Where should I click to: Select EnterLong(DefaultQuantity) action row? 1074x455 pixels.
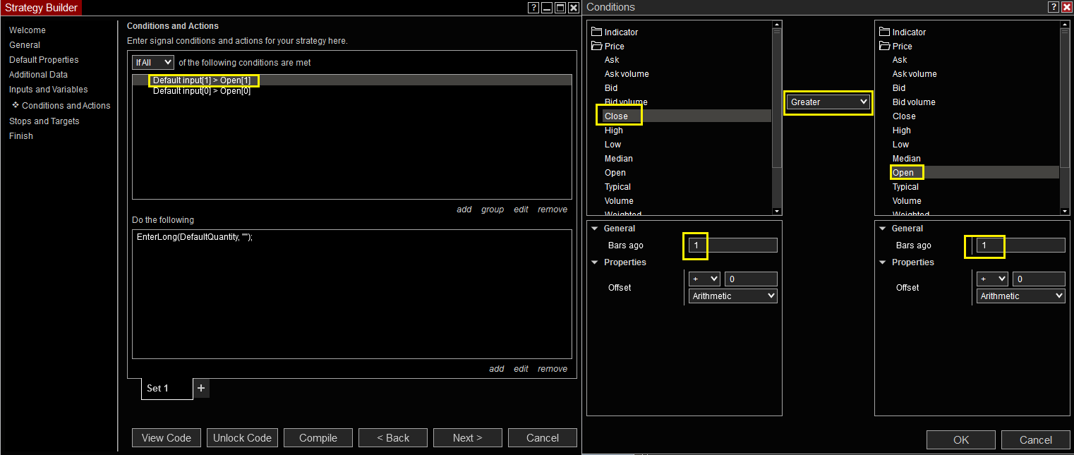pyautogui.click(x=194, y=238)
